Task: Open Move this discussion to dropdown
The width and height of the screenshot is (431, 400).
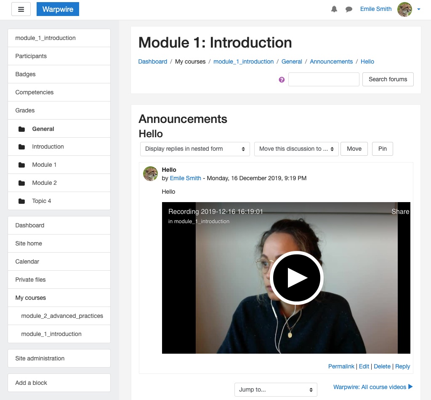Action: pyautogui.click(x=296, y=149)
